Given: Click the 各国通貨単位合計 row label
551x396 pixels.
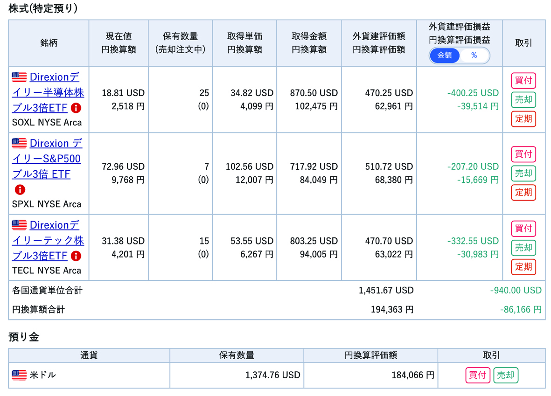Looking at the screenshot, I should (47, 290).
